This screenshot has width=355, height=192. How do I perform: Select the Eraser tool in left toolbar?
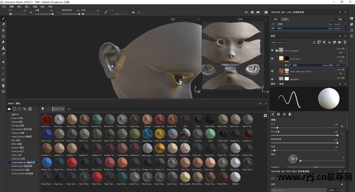3,24
